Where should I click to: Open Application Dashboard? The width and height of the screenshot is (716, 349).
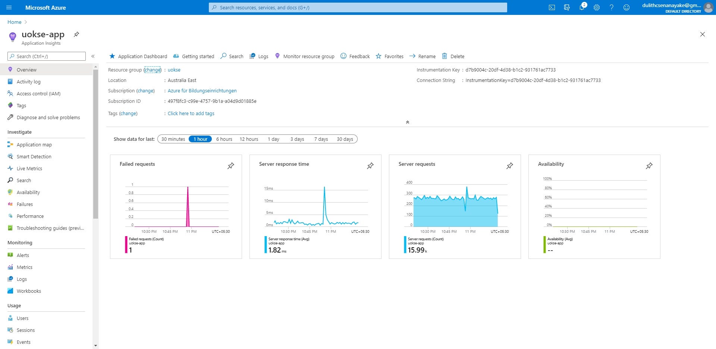pyautogui.click(x=138, y=56)
